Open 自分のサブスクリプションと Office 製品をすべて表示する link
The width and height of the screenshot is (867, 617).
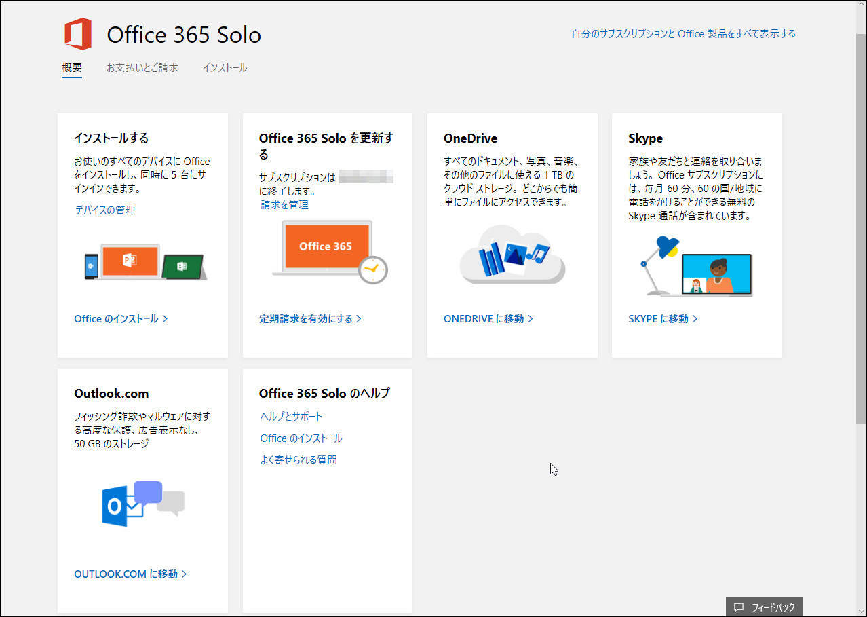tap(684, 33)
